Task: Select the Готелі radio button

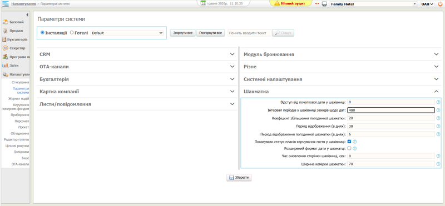Action: pos(72,33)
